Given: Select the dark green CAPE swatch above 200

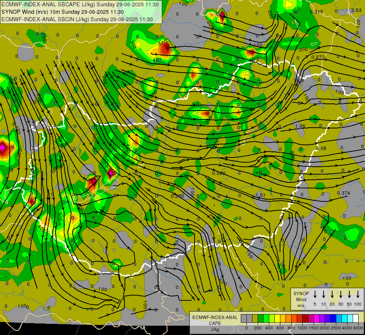Looking at the screenshot, I should 261,318.
